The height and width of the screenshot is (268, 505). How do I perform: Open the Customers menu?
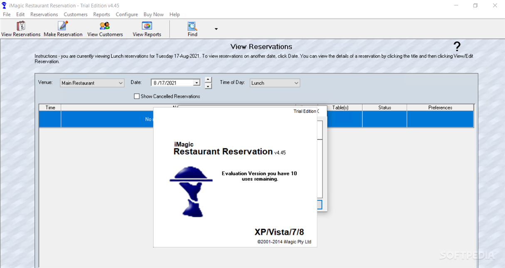point(75,14)
